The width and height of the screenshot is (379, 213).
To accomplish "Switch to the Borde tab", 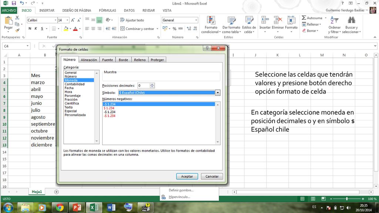I will (x=123, y=60).
